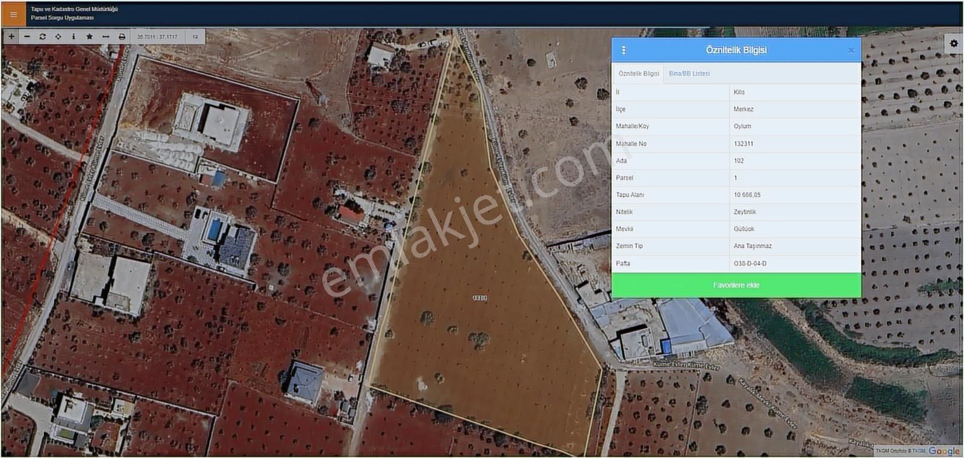Image resolution: width=964 pixels, height=458 pixels.
Task: Zoom in with the plus tool
Action: click(x=11, y=37)
